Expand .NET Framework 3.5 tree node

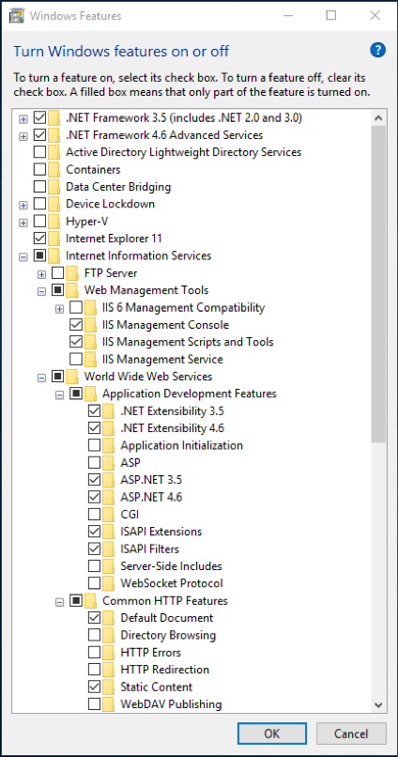[x=23, y=118]
